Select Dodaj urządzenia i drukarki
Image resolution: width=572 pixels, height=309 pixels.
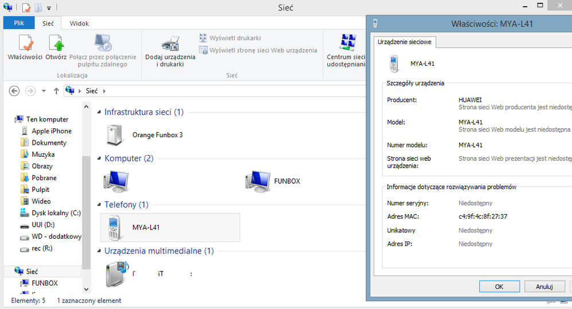tap(170, 51)
